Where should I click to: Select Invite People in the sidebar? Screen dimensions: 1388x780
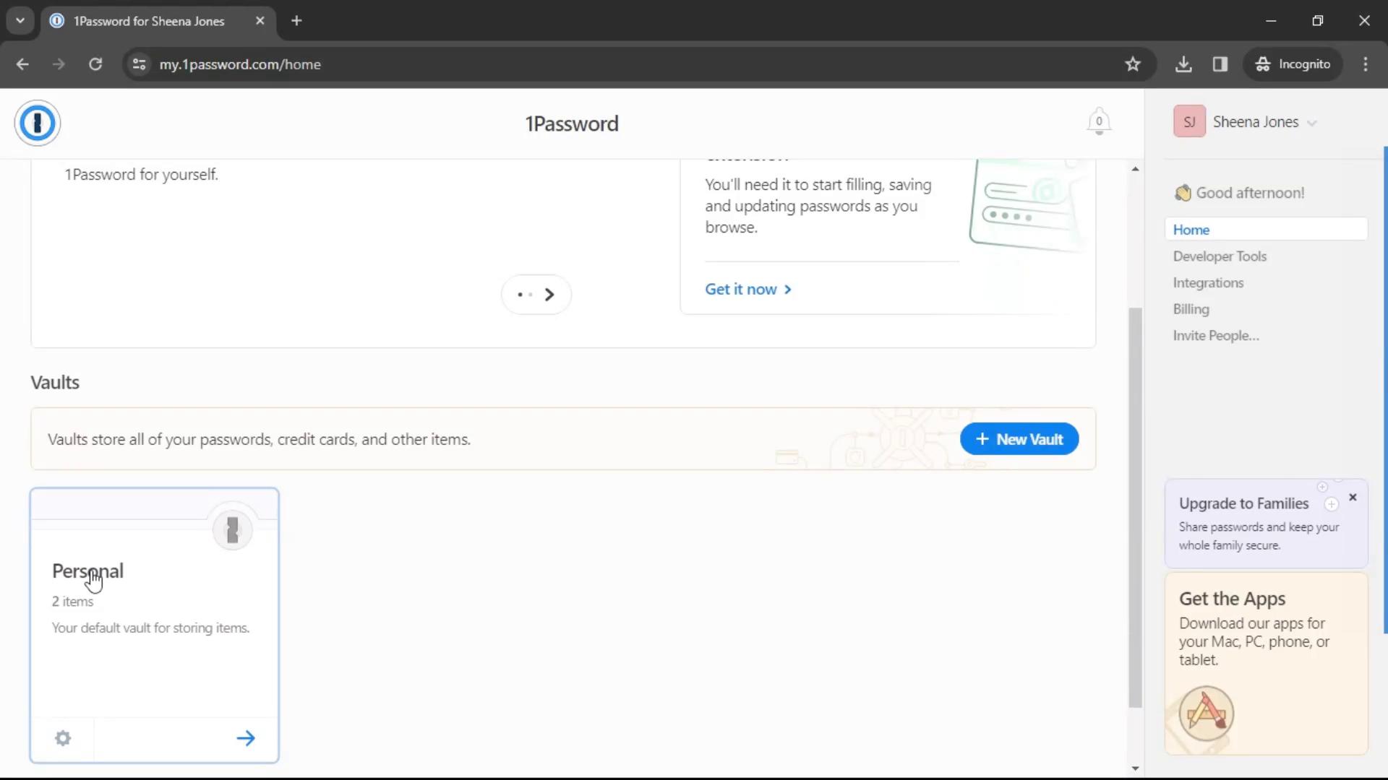(x=1216, y=336)
